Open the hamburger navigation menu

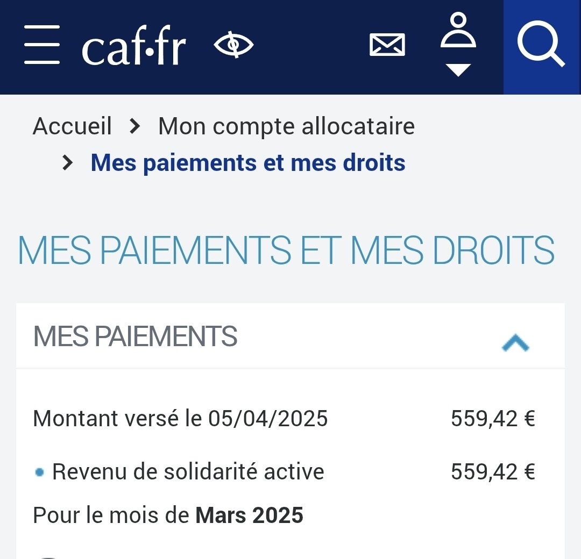coord(42,45)
